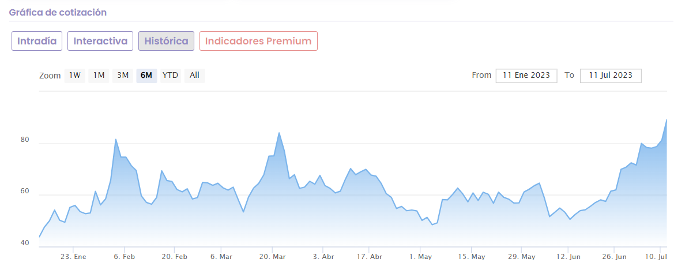This screenshot has width=689, height=270.
Task: Show all data with All zoom
Action: click(x=194, y=75)
